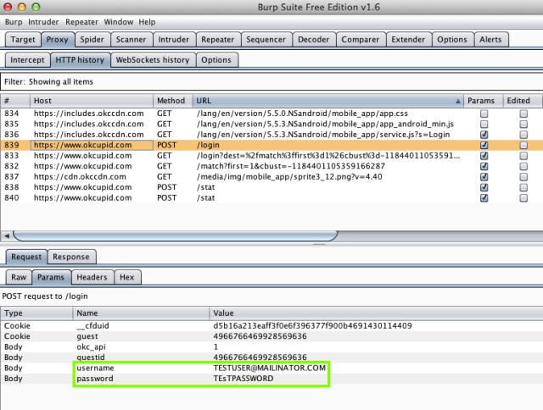Viewport: 543px width, 410px height.
Task: Click the username value TESTUSER@MAILINATOR.COM
Action: pyautogui.click(x=270, y=368)
